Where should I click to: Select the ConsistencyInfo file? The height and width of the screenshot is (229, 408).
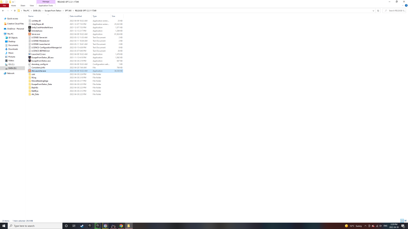coord(38,67)
